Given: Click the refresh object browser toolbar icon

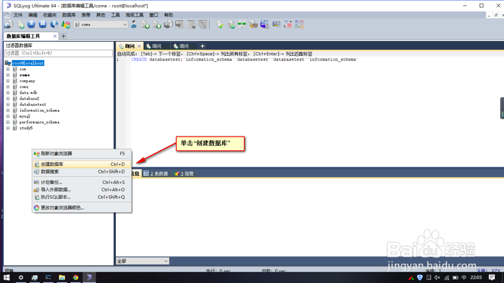Looking at the screenshot, I should 66,24.
